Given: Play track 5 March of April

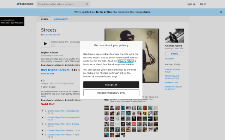Looking at the screenshot, I should [42, 134].
